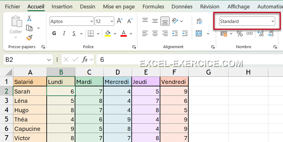
Task: Apply the yellow fill color bucket
Action: pyautogui.click(x=108, y=33)
